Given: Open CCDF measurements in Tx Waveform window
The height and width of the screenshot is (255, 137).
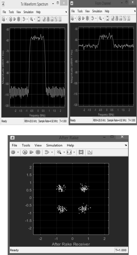Looking at the screenshot, I should [x=60, y=19].
